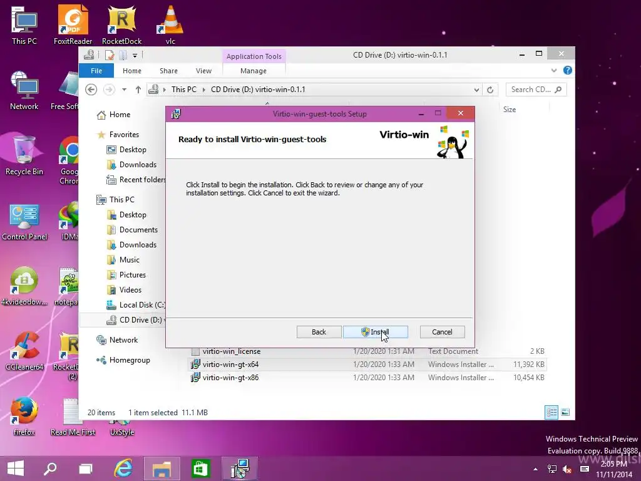The image size is (641, 481).
Task: Select the Manage tab under Application Tools
Action: pos(254,71)
